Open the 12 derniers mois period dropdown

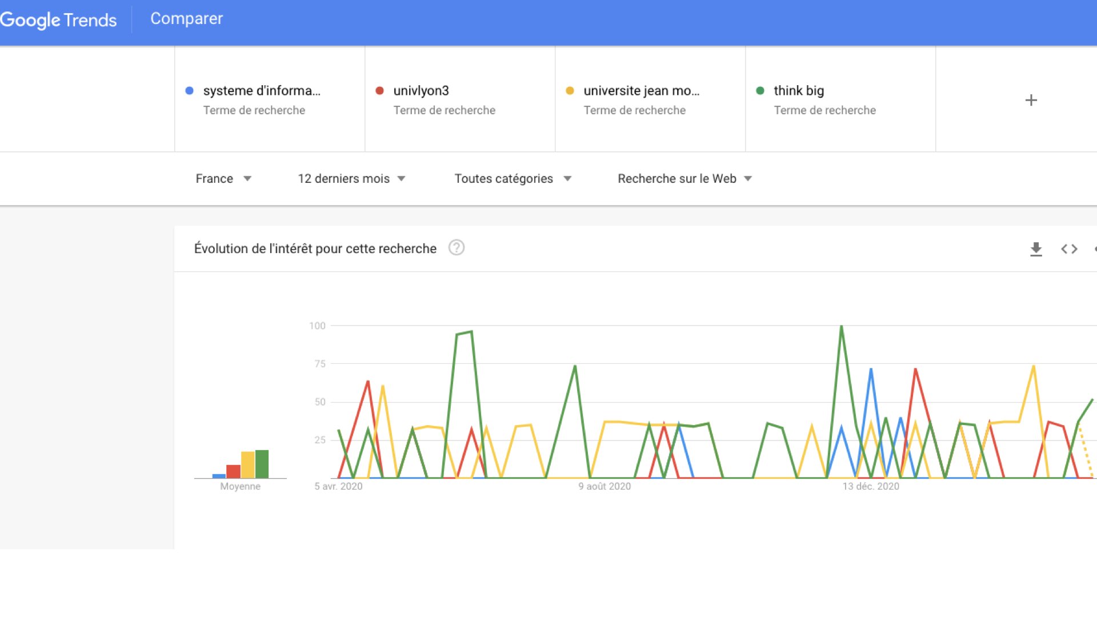[x=351, y=179]
